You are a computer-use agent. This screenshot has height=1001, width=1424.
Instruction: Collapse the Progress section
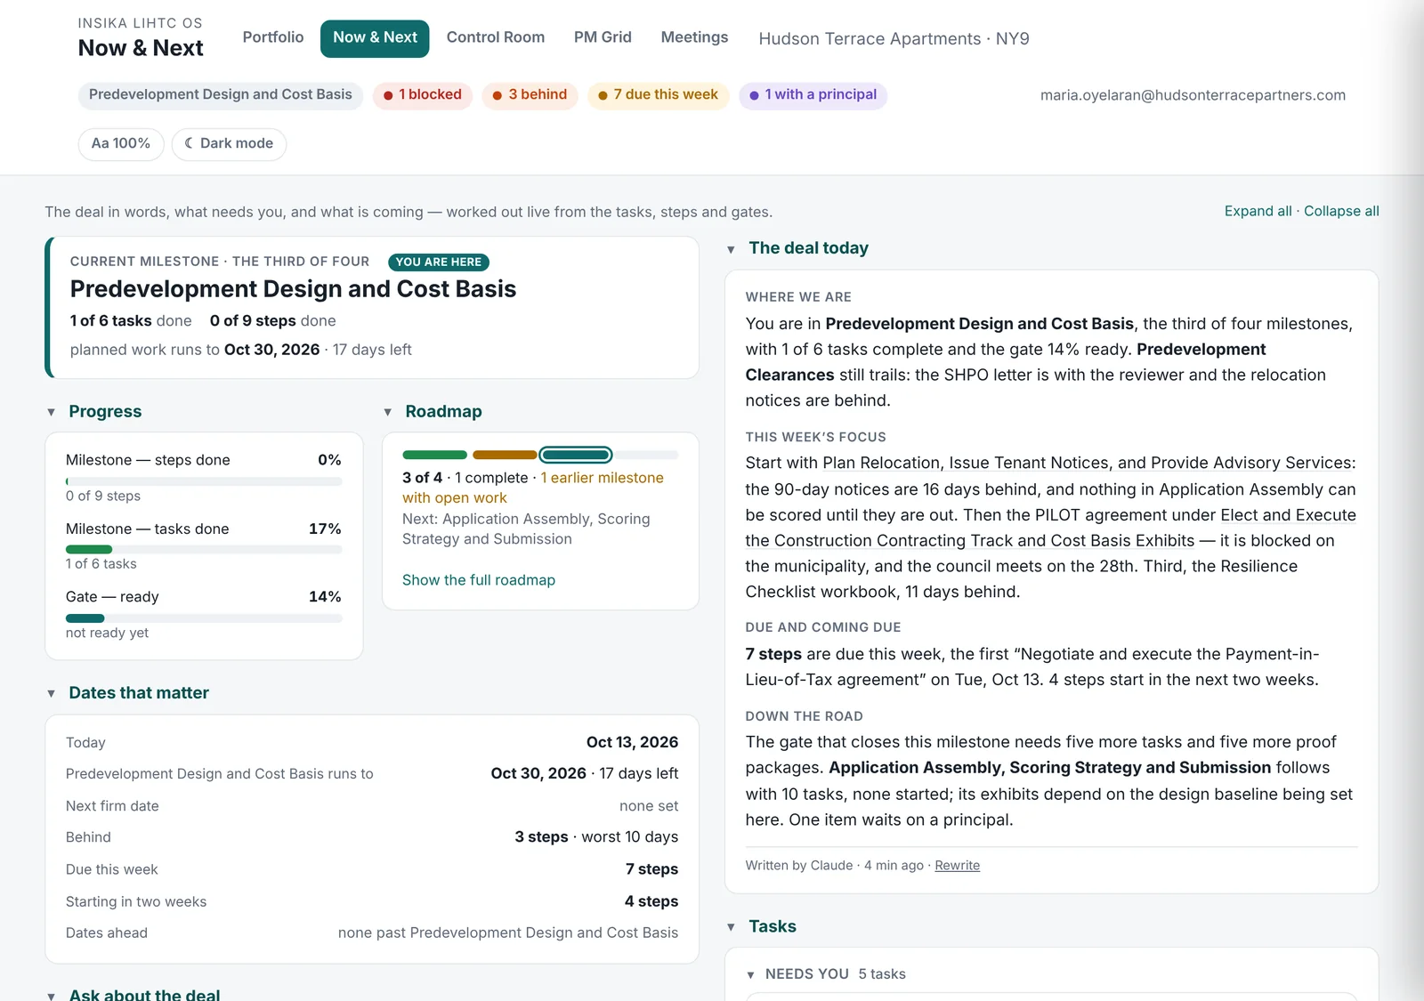pyautogui.click(x=51, y=412)
